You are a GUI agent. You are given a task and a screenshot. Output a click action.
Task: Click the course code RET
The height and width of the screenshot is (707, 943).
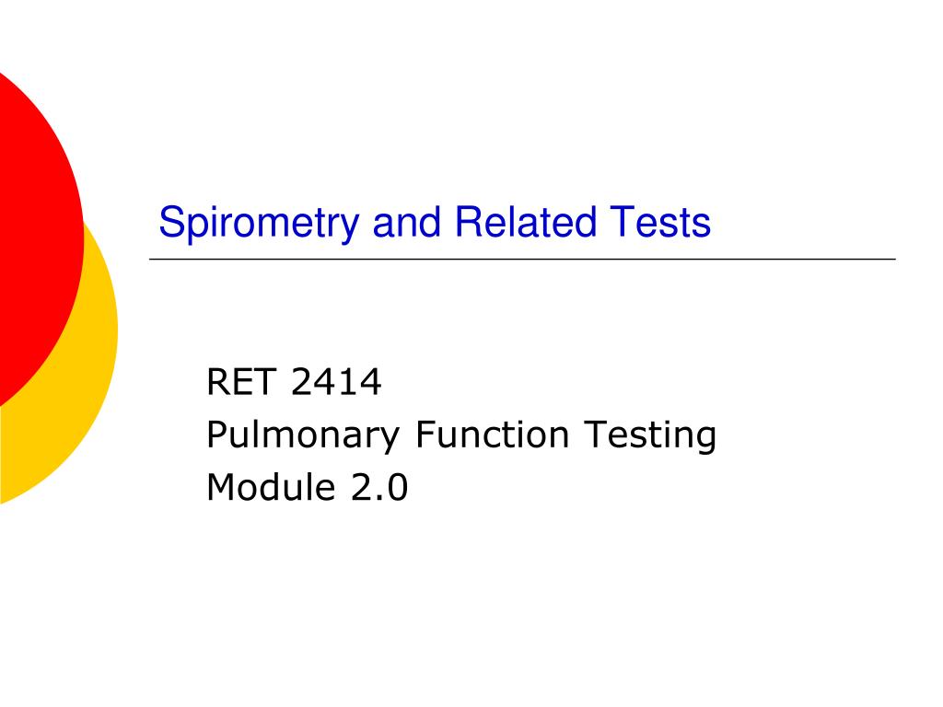pyautogui.click(x=242, y=382)
